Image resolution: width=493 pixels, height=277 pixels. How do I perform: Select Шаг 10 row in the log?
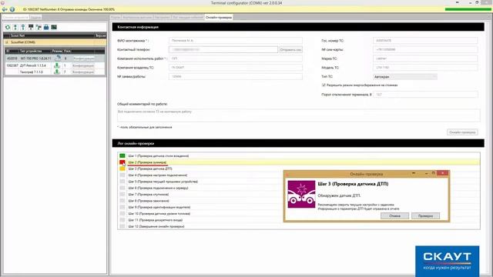point(299,214)
